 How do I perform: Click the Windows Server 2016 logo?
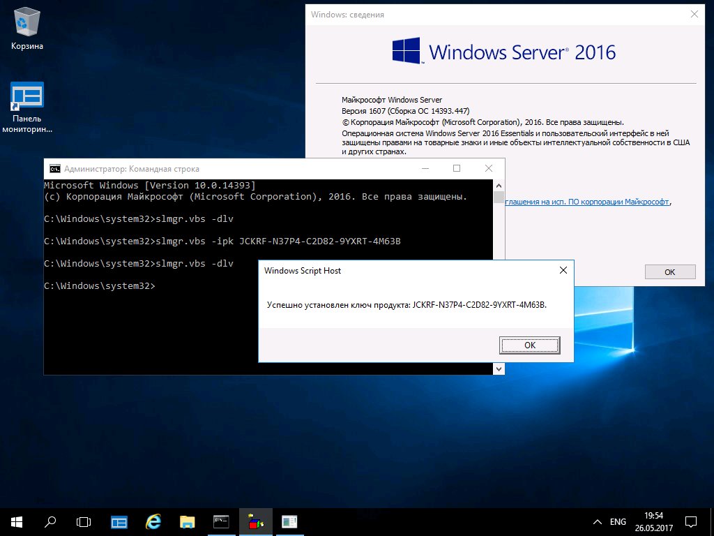(x=503, y=51)
